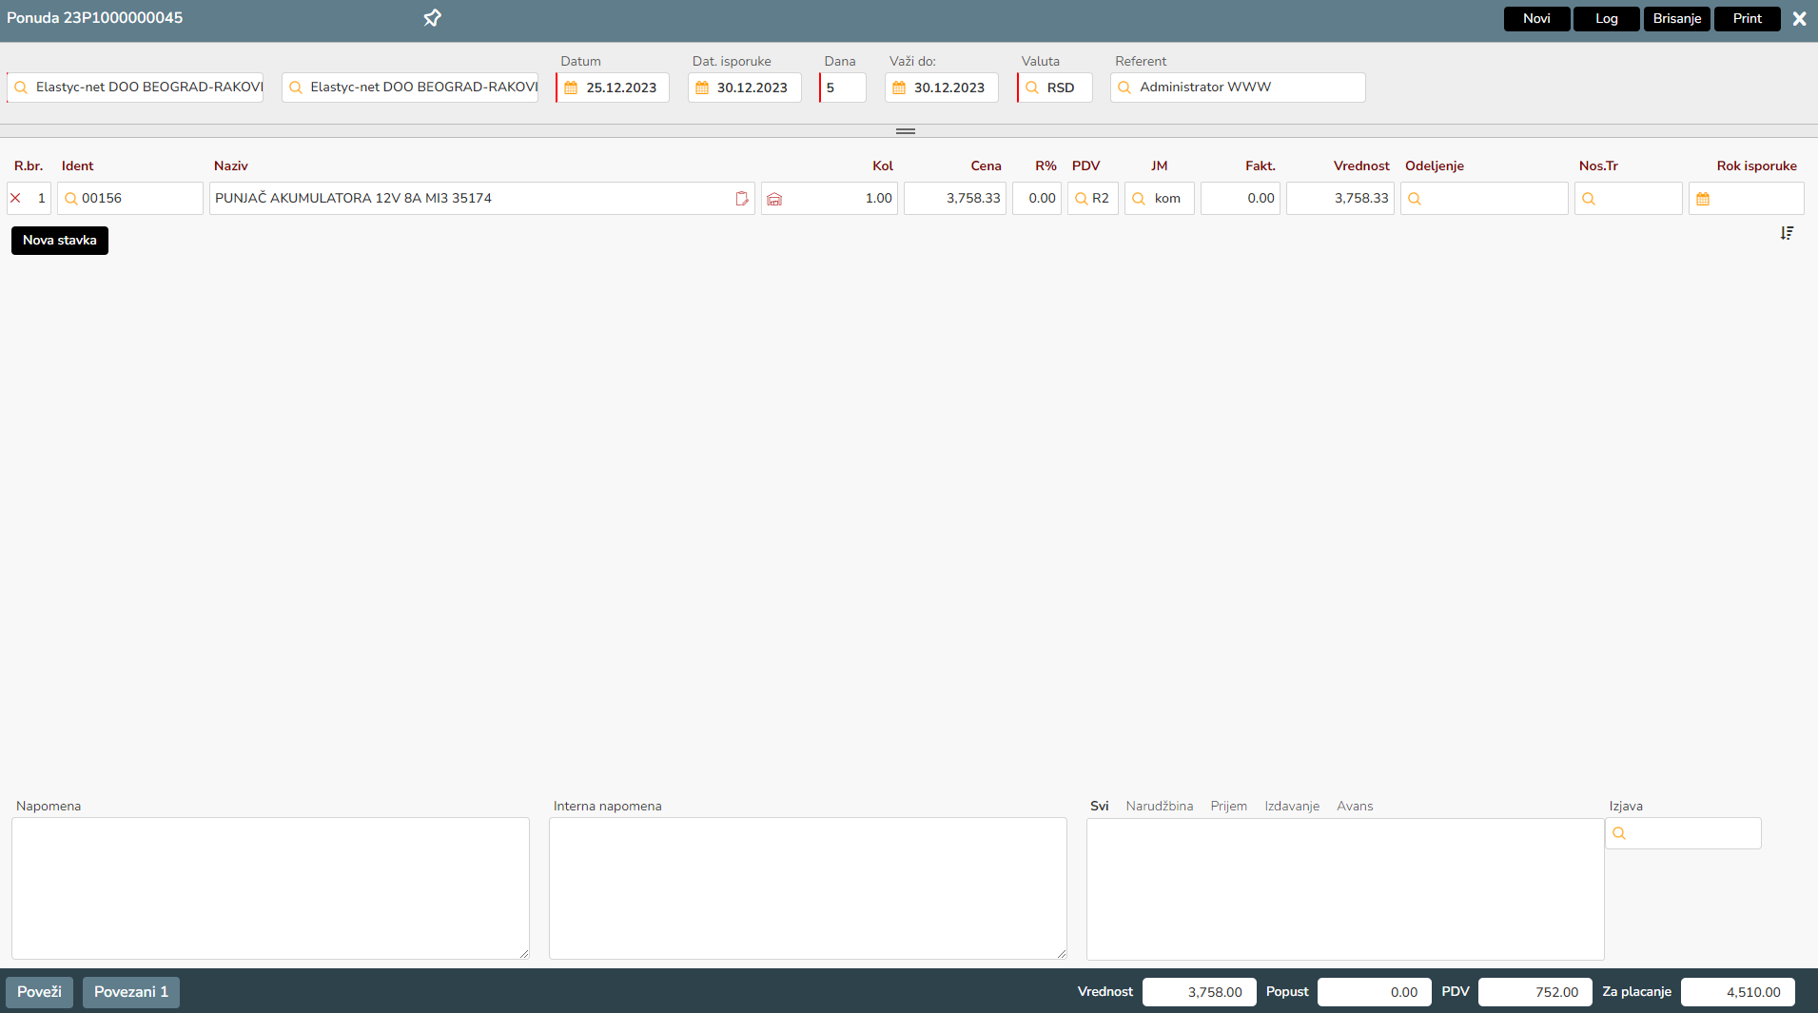
Task: Select the Izdavanje tab
Action: click(x=1291, y=806)
